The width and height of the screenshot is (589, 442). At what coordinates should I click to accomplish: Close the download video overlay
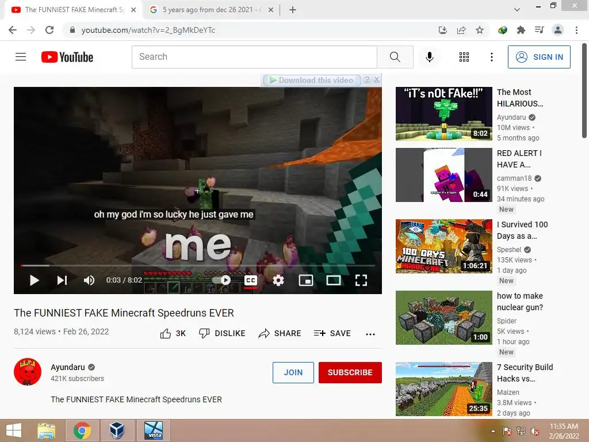[376, 79]
